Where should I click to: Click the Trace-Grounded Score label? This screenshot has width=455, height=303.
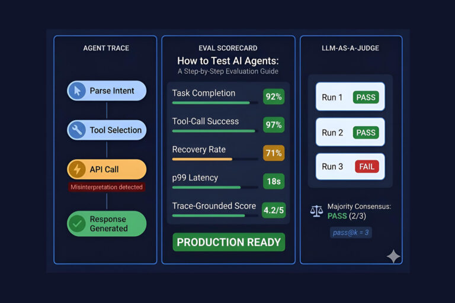point(214,206)
